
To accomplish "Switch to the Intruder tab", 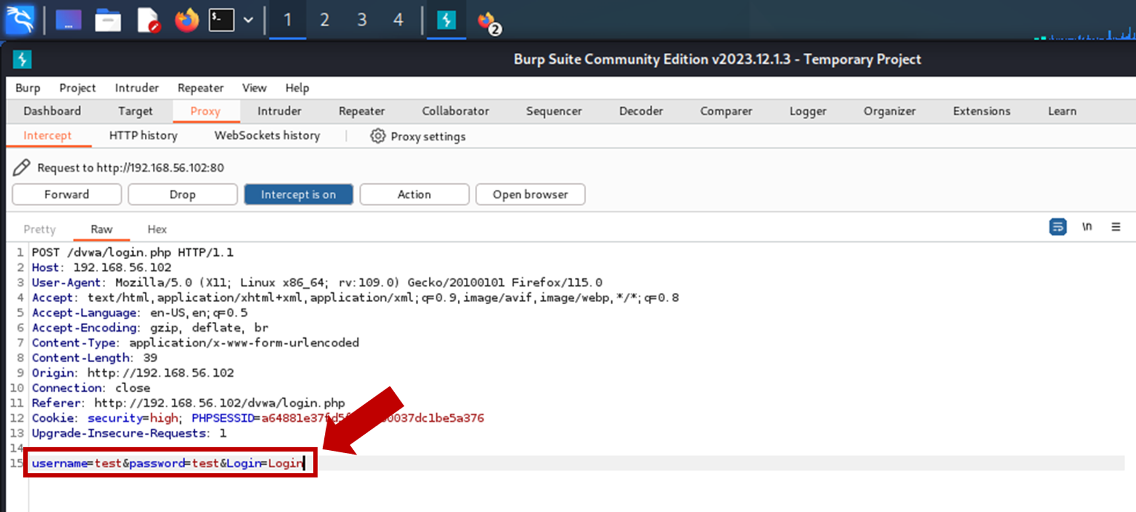I will pos(279,111).
